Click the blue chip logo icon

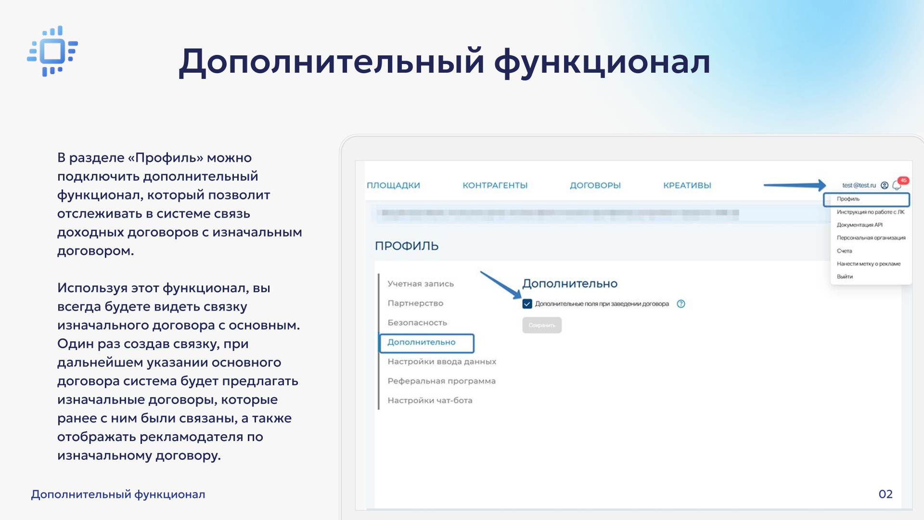click(52, 51)
